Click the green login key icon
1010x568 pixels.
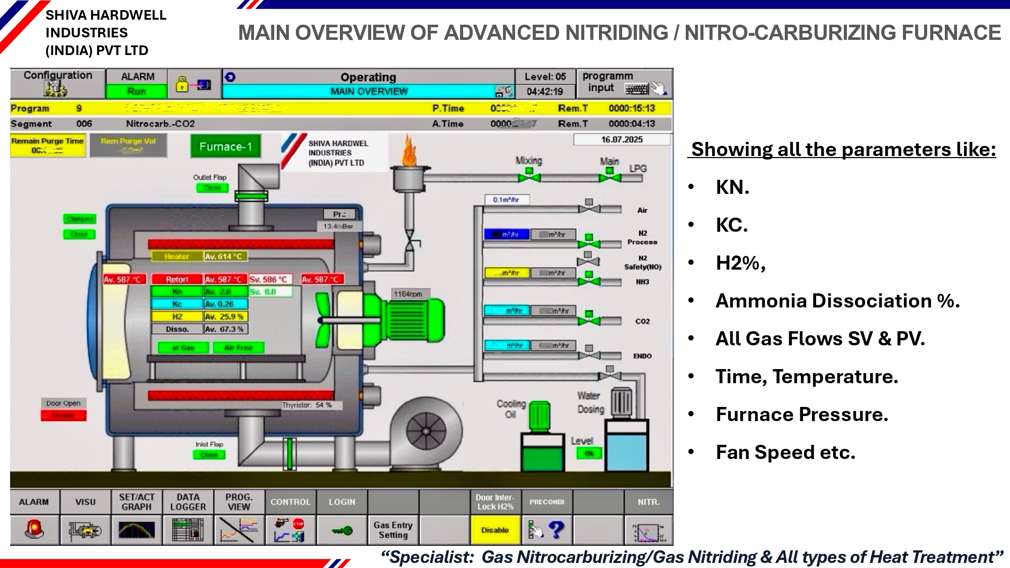[342, 530]
